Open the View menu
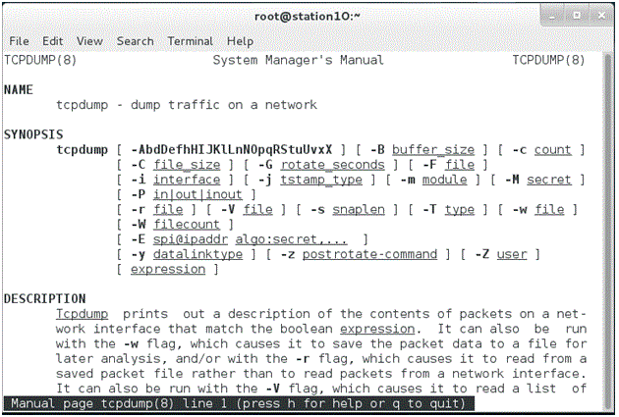This screenshot has height=417, width=619. pos(89,41)
